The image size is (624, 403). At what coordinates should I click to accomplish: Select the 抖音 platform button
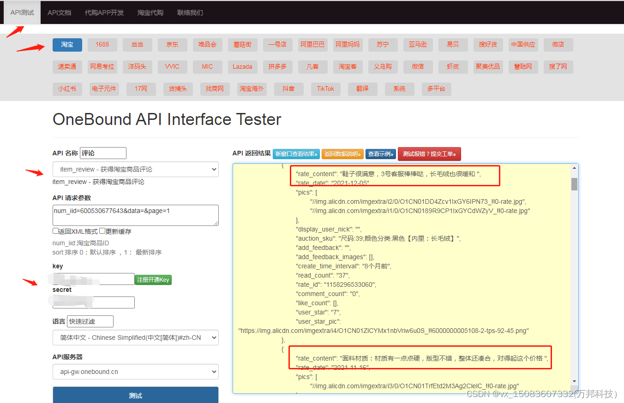click(289, 89)
